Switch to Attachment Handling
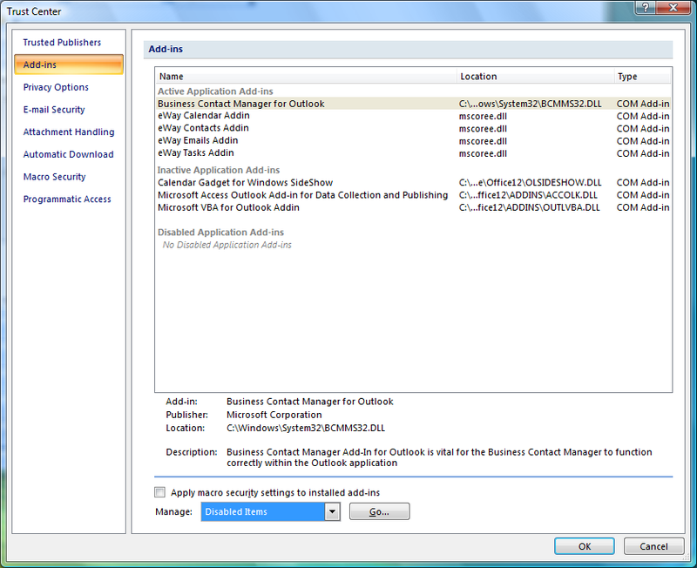Screen dimensions: 697x568 click(x=69, y=132)
